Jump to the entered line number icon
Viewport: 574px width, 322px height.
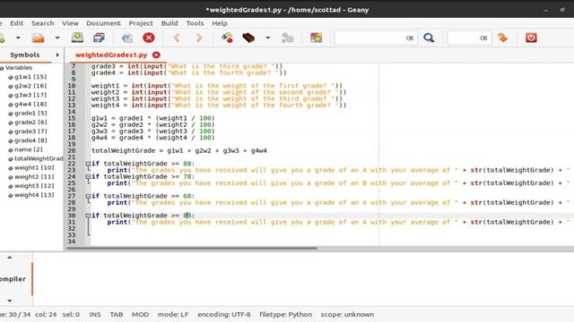tap(503, 38)
